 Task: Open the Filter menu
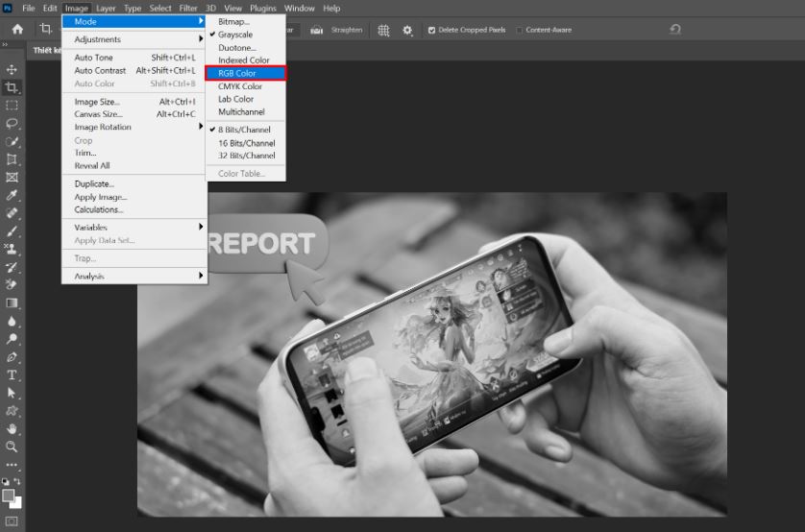(x=188, y=8)
